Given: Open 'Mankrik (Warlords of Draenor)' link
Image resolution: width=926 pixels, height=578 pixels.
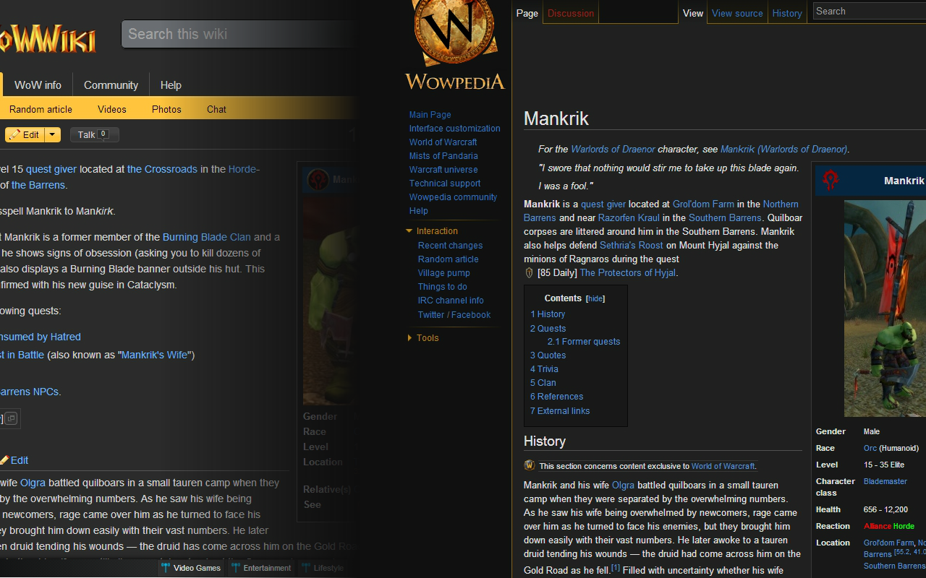Looking at the screenshot, I should coord(783,150).
